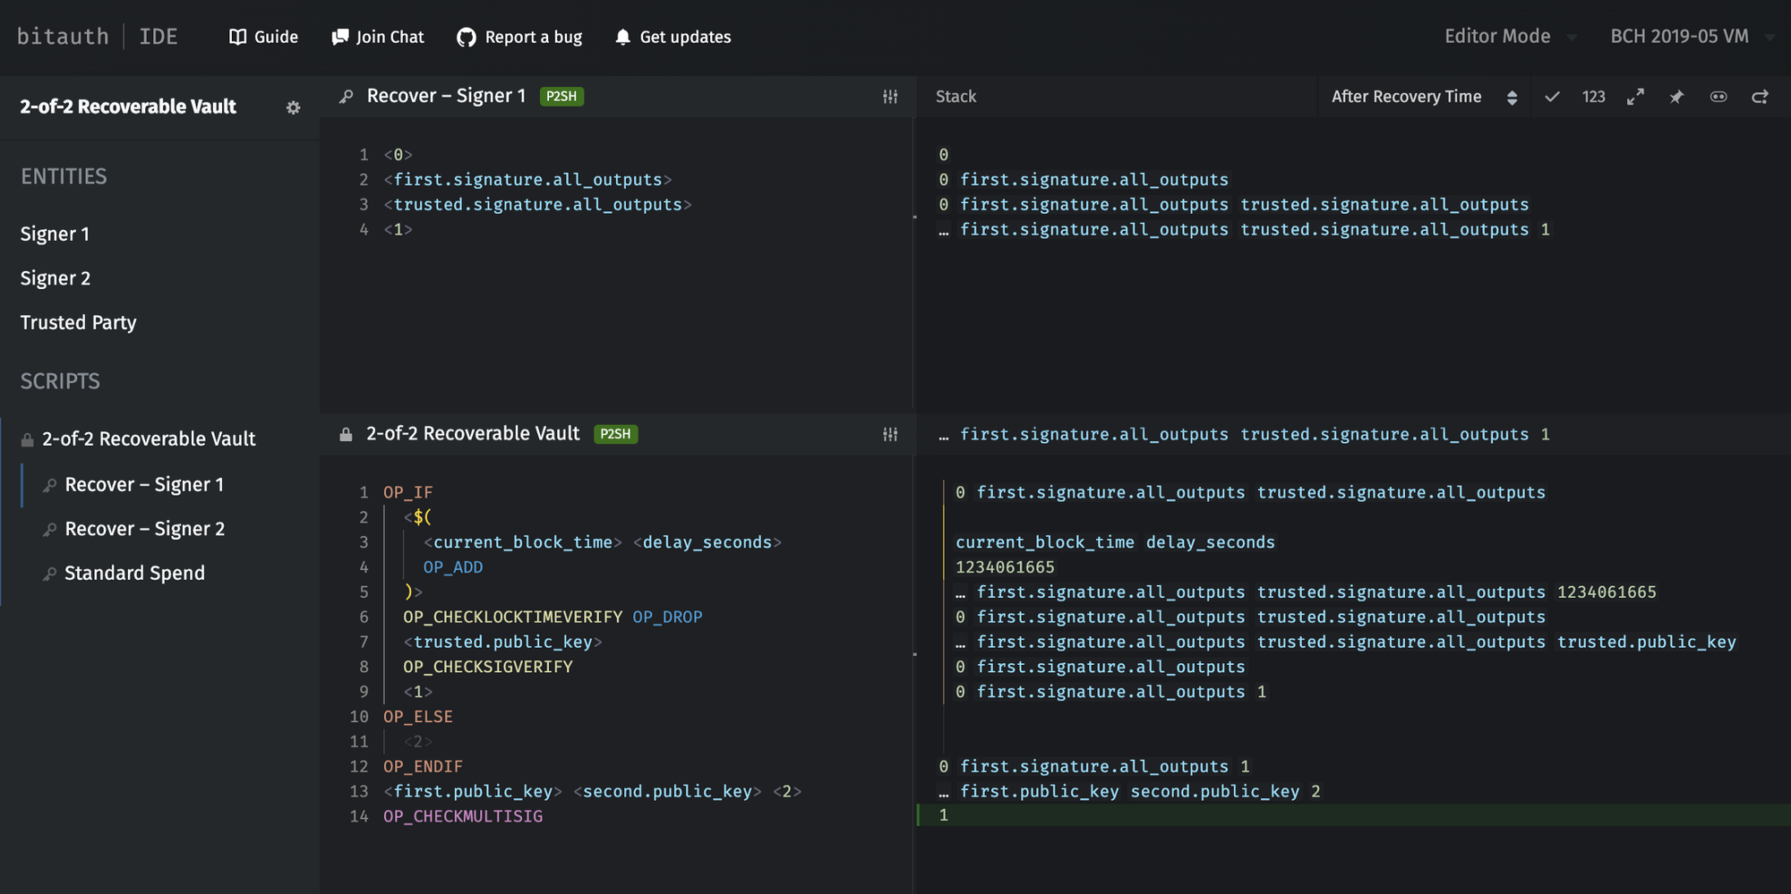The height and width of the screenshot is (894, 1791).
Task: Open the settings gear for 2-of-2 Recoverable Vault
Action: (293, 106)
